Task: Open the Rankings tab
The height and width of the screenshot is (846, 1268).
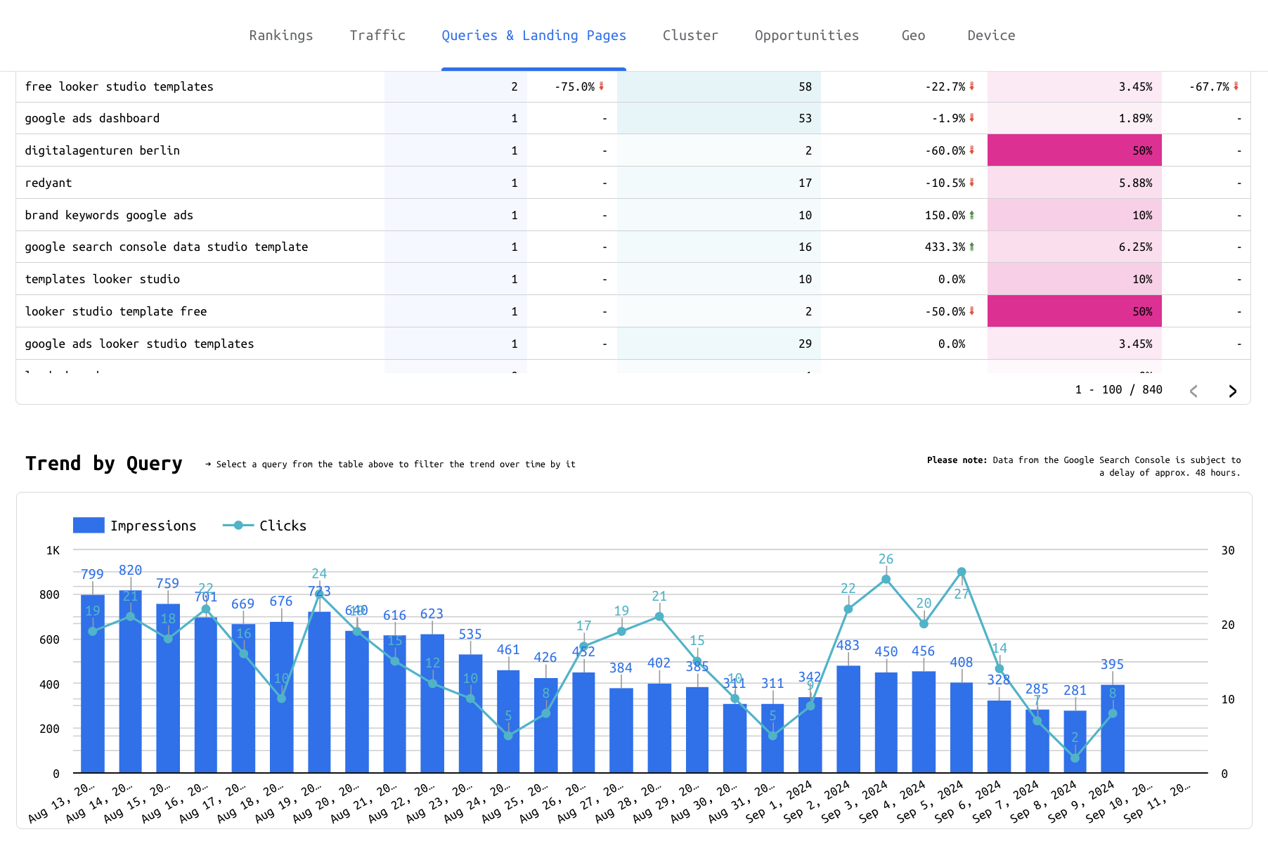Action: click(x=281, y=35)
